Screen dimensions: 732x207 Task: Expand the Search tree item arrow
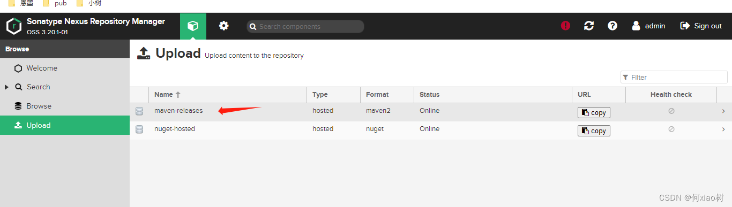coord(6,87)
